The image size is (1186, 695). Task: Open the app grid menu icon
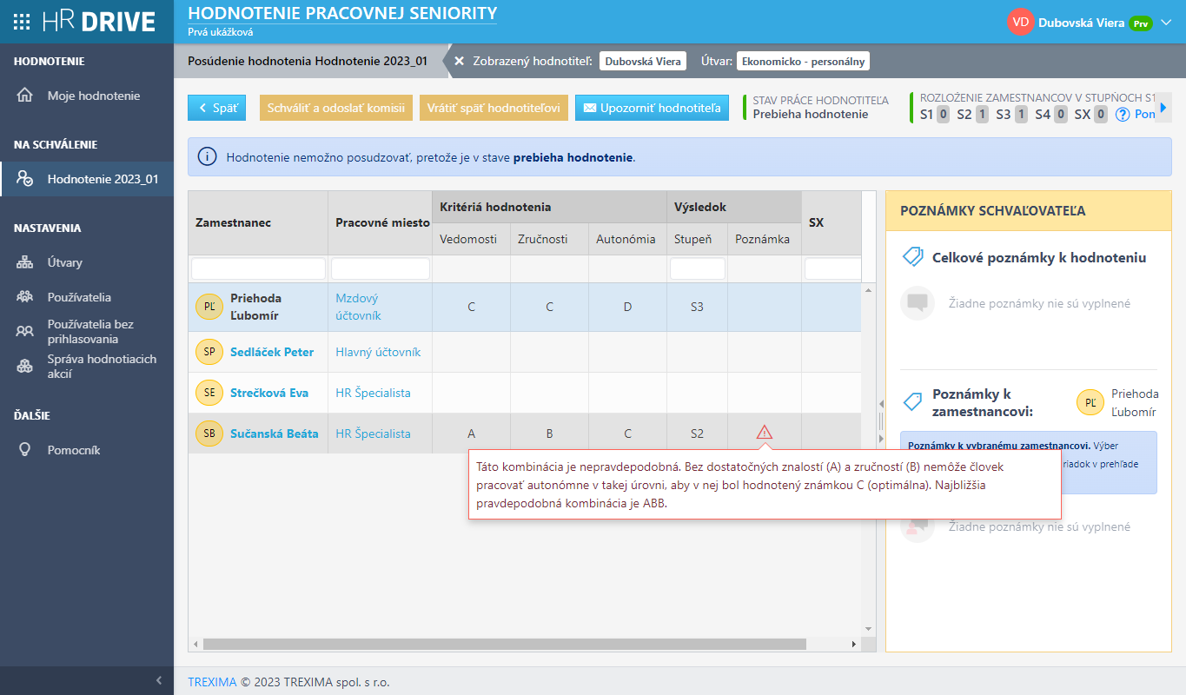click(x=23, y=22)
